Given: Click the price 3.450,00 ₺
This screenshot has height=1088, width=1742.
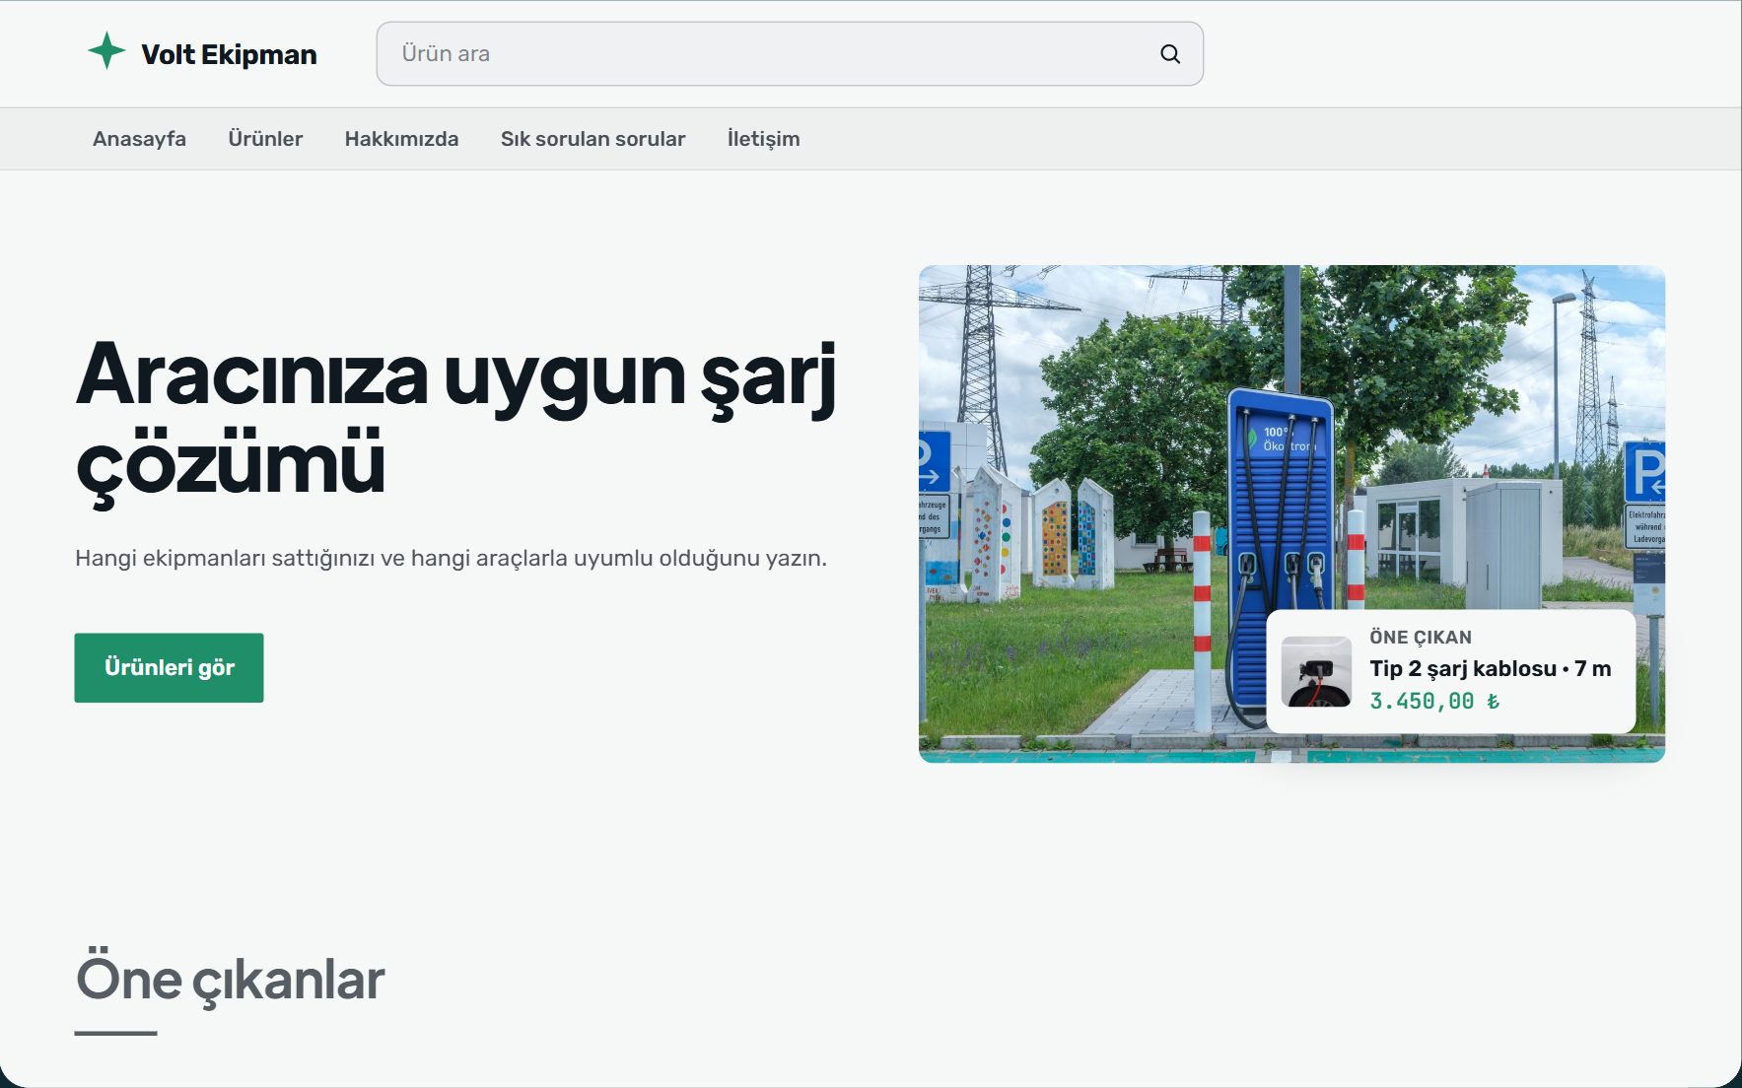Looking at the screenshot, I should (x=1434, y=701).
